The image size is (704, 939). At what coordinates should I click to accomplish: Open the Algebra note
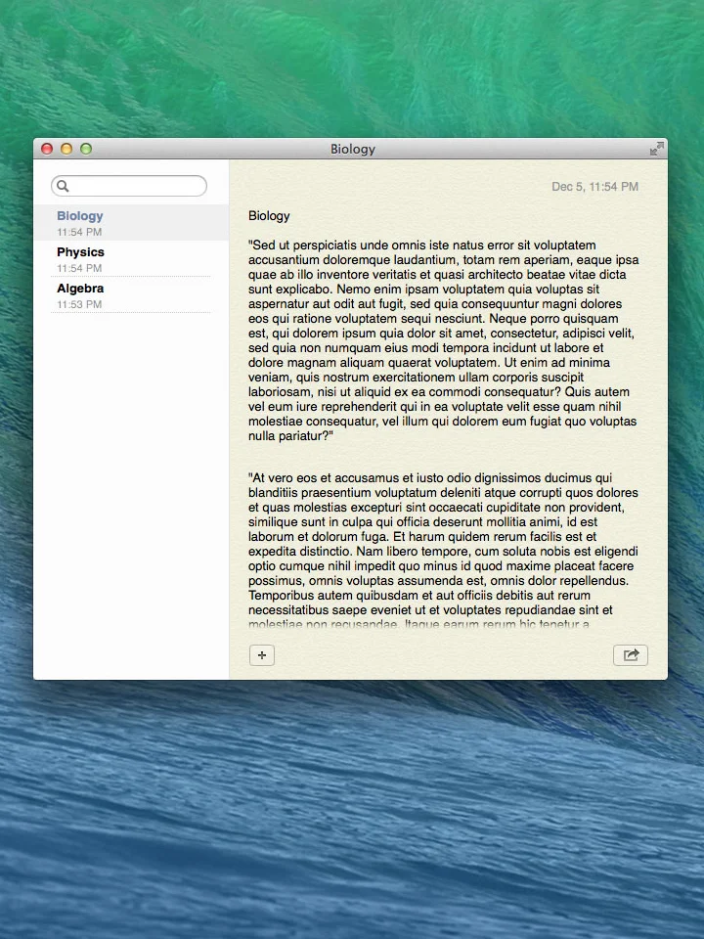131,295
